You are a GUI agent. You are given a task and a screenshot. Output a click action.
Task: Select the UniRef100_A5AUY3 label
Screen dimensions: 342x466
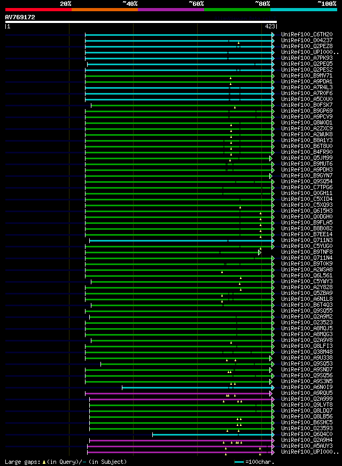[x=307, y=446]
